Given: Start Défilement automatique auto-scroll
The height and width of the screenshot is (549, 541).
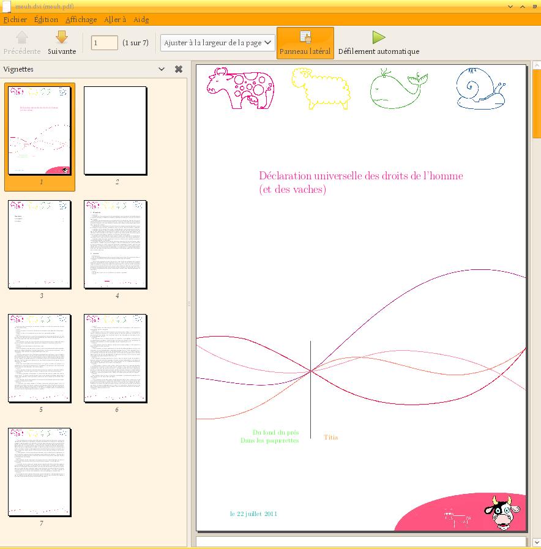Looking at the screenshot, I should click(378, 43).
